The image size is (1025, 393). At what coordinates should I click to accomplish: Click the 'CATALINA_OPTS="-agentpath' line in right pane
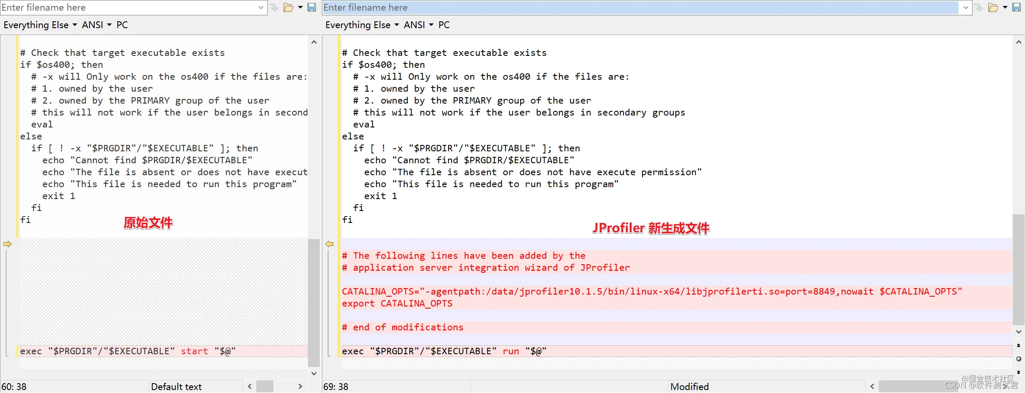pos(652,292)
